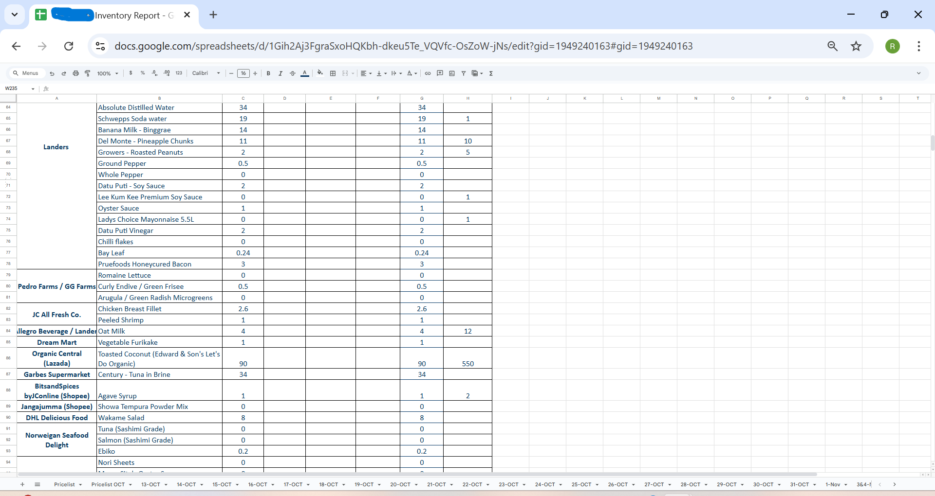Go back in browser

click(16, 46)
